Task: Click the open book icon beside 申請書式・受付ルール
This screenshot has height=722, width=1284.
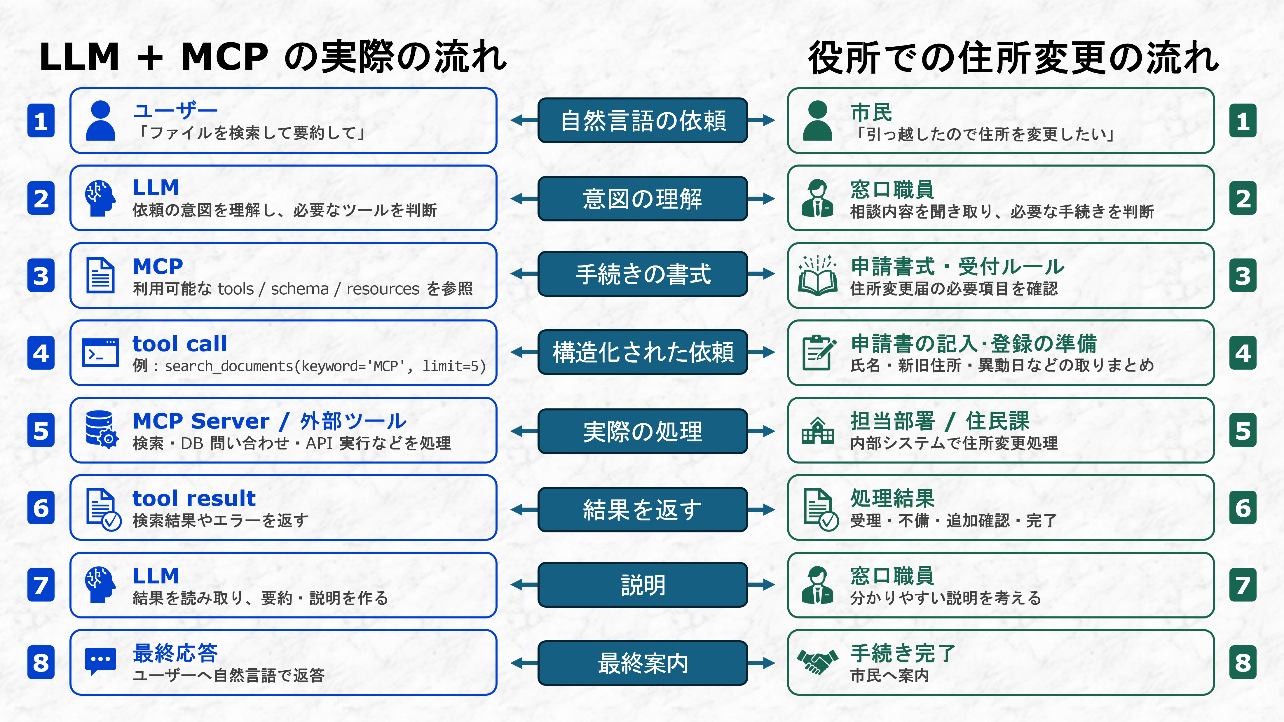Action: [x=817, y=276]
